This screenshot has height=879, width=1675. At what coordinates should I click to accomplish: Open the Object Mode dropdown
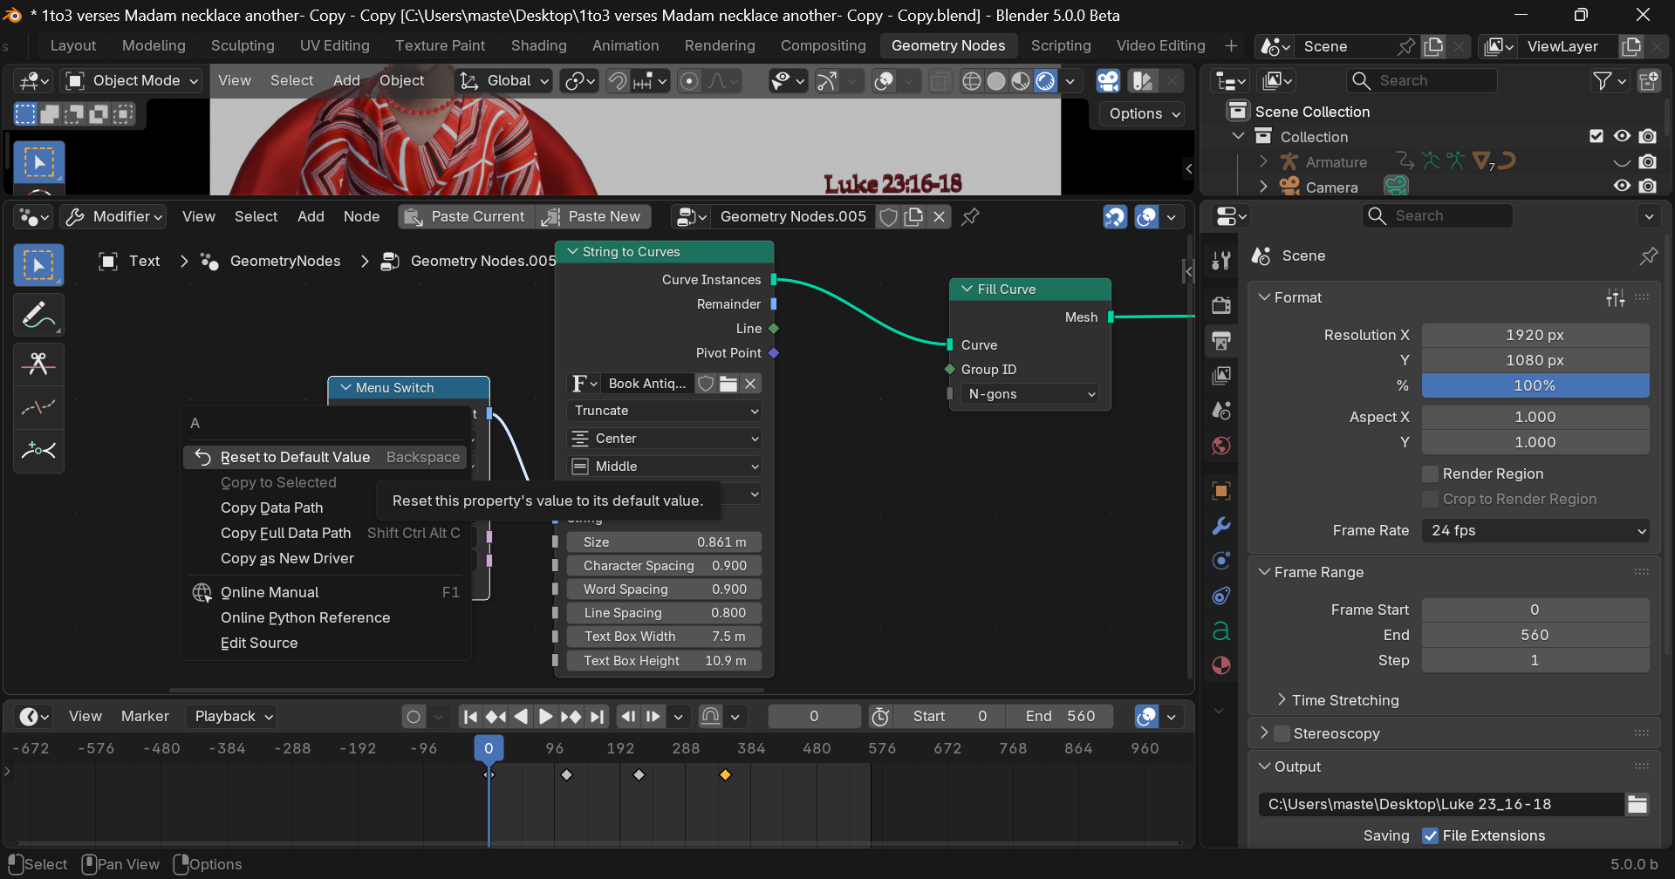pos(133,81)
